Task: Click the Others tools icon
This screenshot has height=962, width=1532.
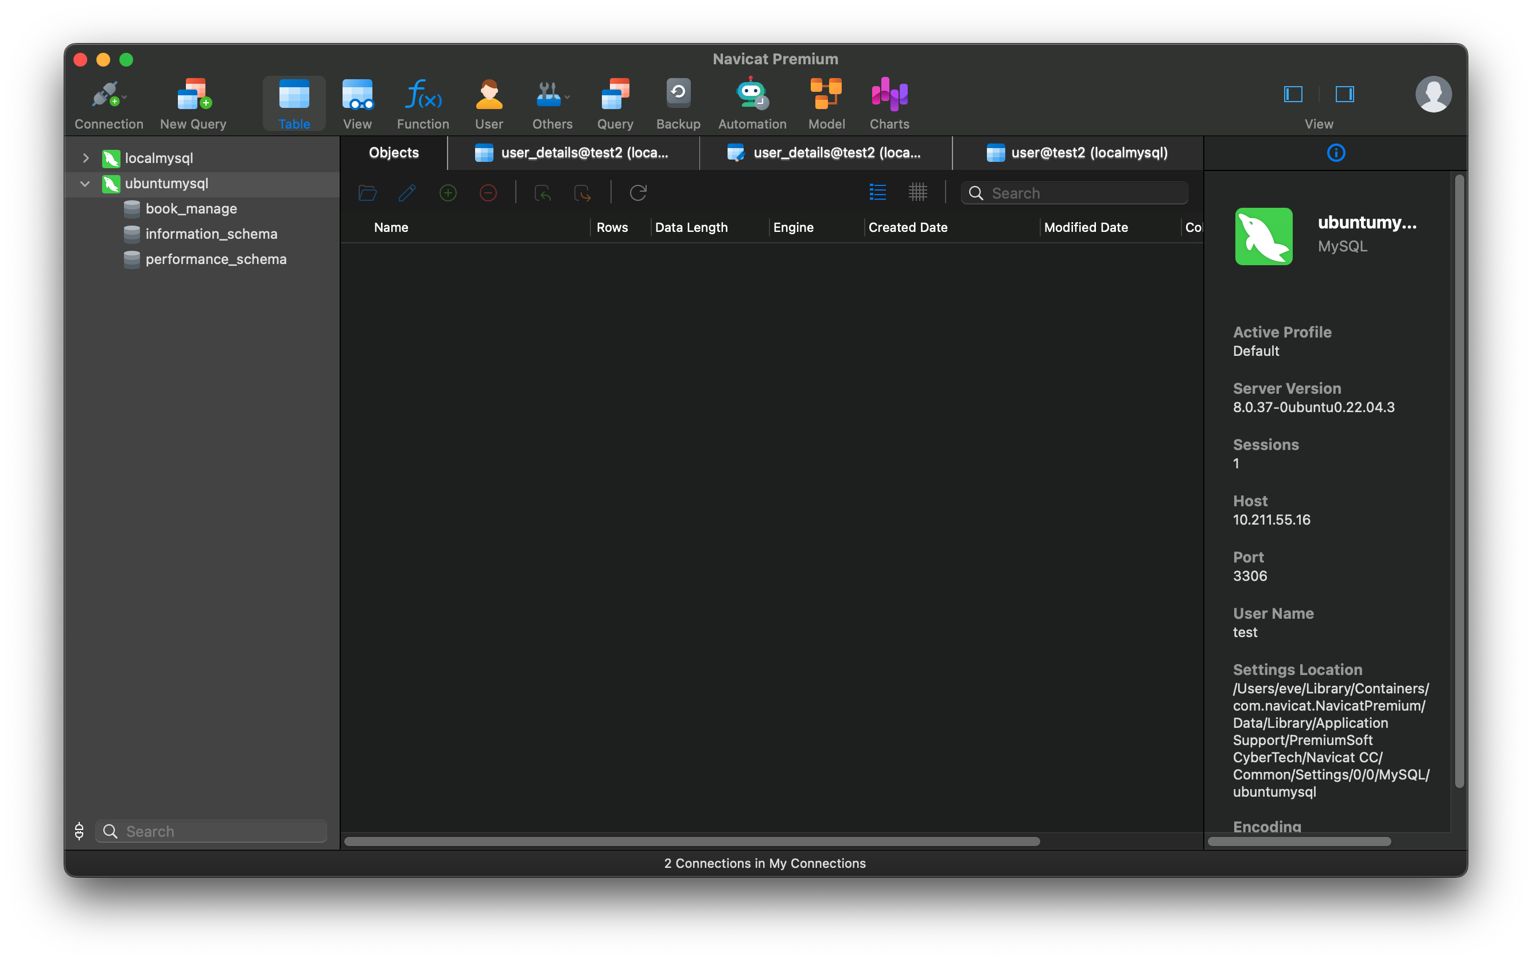Action: click(x=548, y=94)
